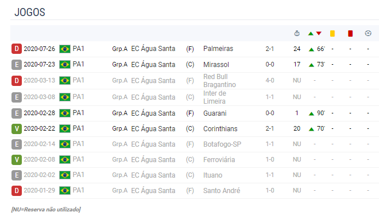Image resolution: width=379 pixels, height=216 pixels.
Task: Click the grey E badge for 2020-07-23
Action: pos(17,65)
